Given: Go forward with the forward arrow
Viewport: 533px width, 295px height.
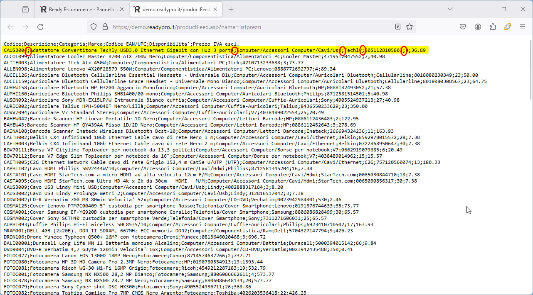Looking at the screenshot, I should (25, 27).
